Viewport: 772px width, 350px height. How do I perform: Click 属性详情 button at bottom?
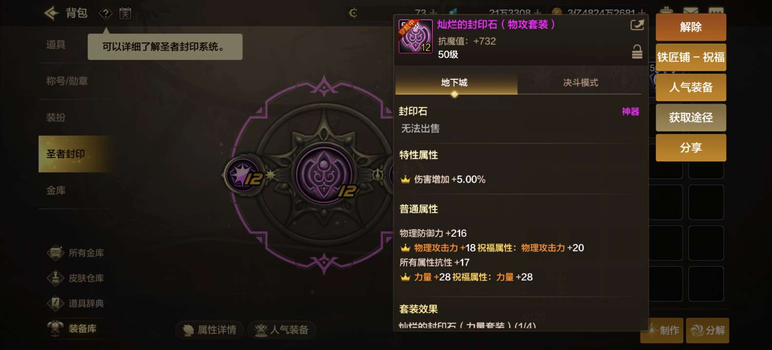pyautogui.click(x=210, y=330)
